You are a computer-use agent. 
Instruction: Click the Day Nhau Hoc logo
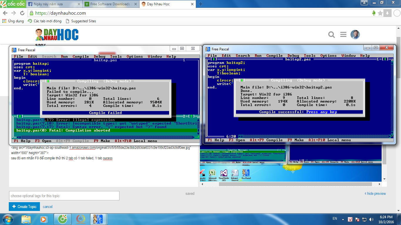point(57,35)
